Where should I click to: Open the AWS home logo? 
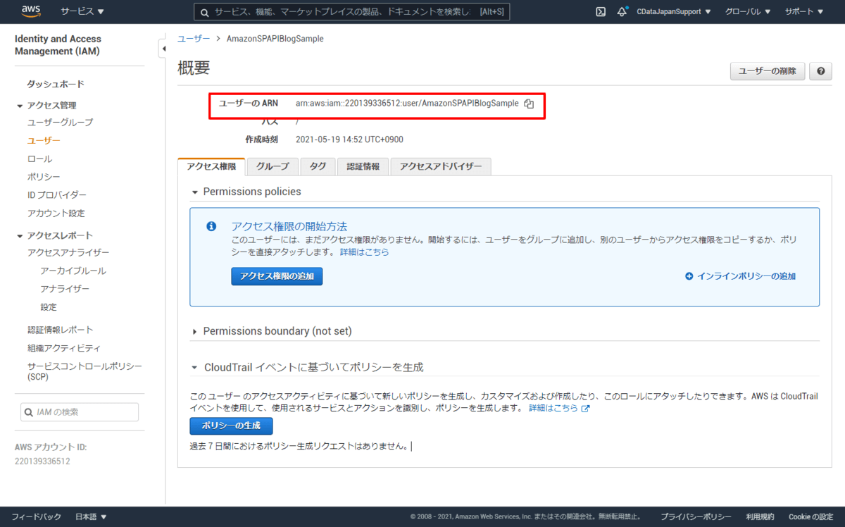tap(32, 11)
